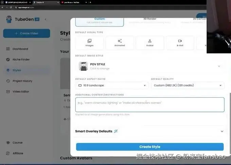Image resolution: width=231 pixels, height=165 pixels.
Task: Choose B-Roll as default visual type
Action: pyautogui.click(x=180, y=43)
